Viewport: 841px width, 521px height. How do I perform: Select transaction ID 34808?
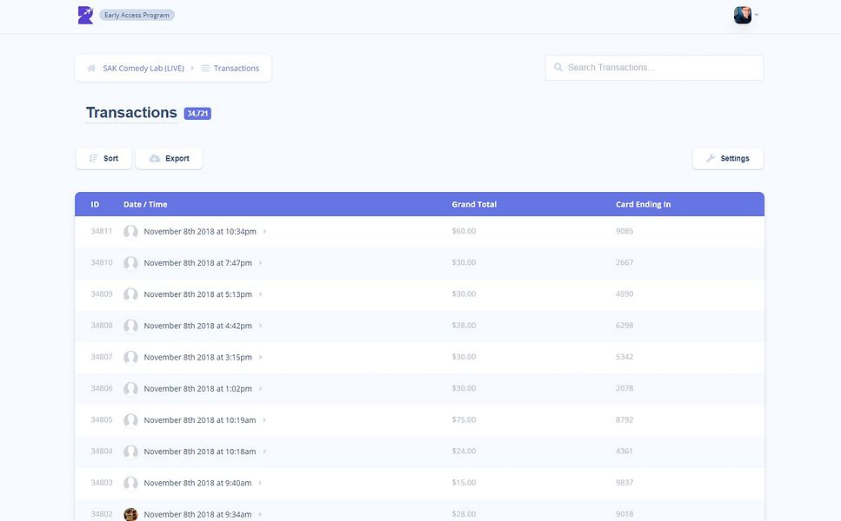pyautogui.click(x=102, y=326)
